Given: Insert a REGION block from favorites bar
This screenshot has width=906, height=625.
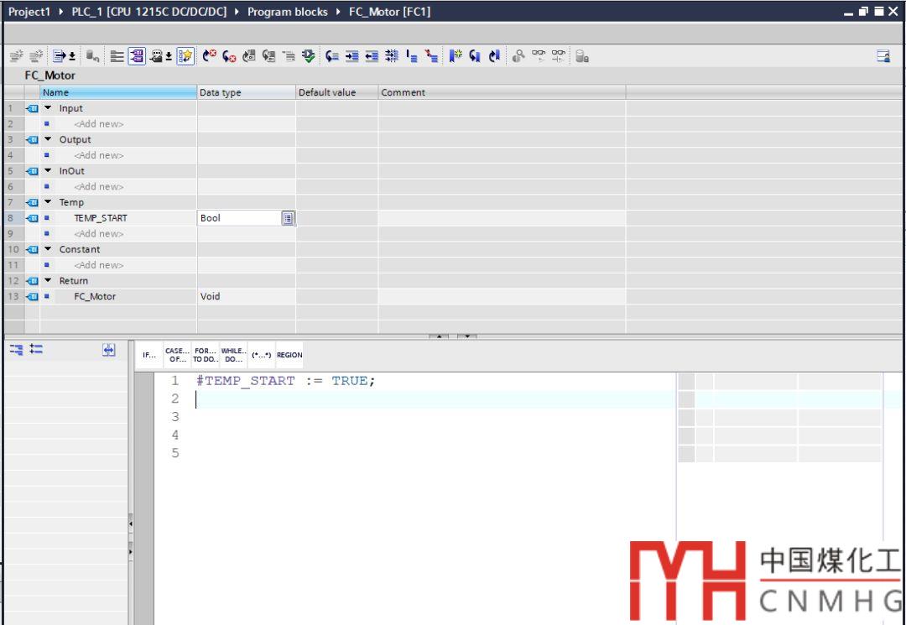Looking at the screenshot, I should coord(289,355).
